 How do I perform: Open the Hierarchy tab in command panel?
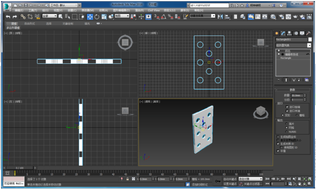[x=289, y=34]
